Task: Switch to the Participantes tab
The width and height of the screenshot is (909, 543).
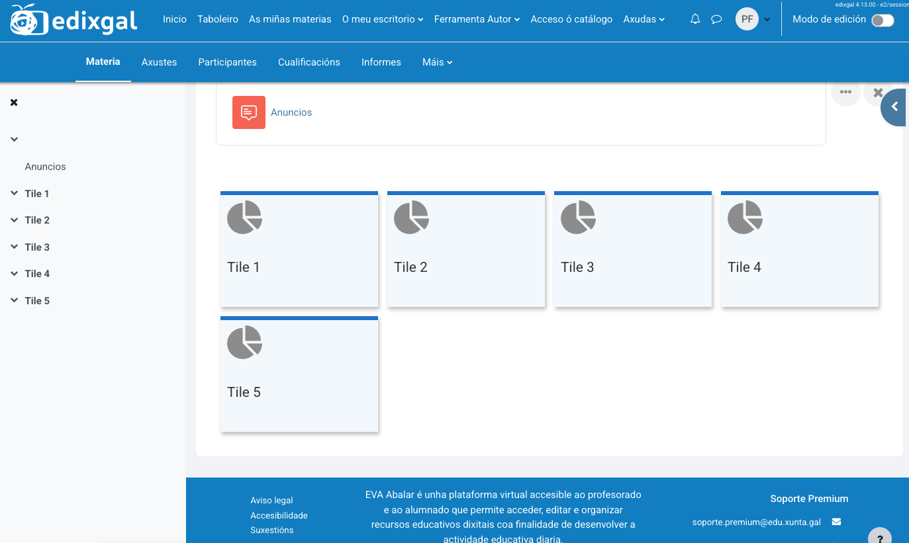Action: 227,62
